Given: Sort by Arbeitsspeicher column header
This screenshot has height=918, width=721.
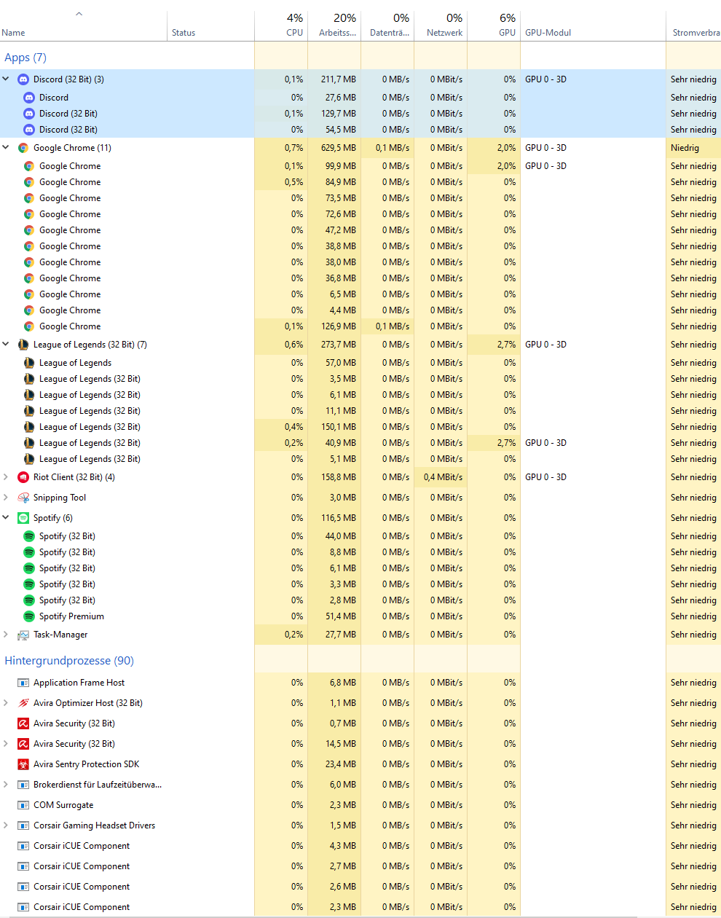Looking at the screenshot, I should click(334, 25).
